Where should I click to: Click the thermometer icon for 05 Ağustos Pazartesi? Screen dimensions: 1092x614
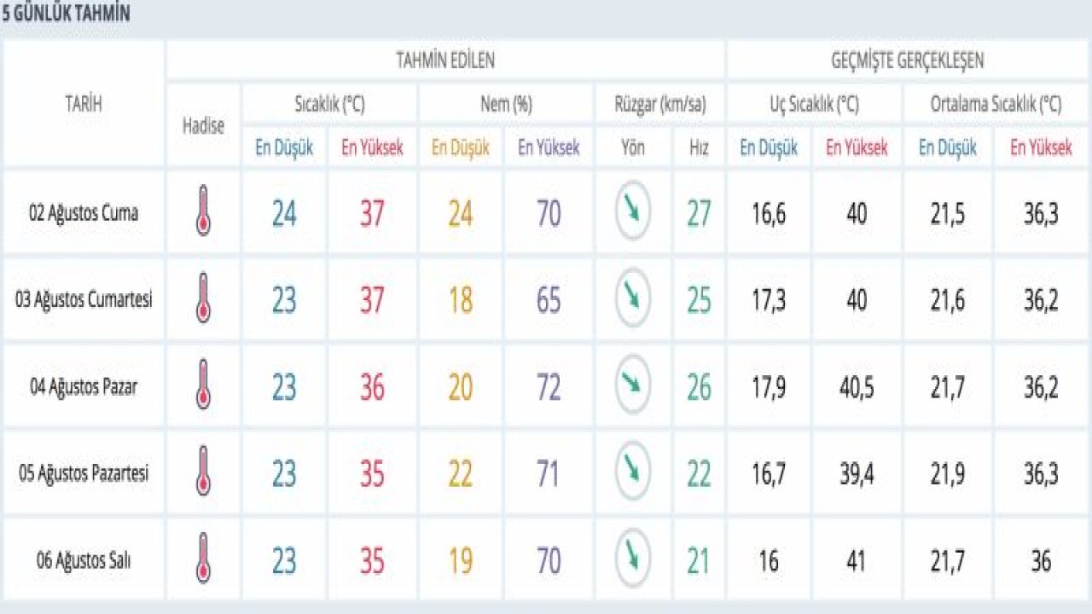coord(202,473)
